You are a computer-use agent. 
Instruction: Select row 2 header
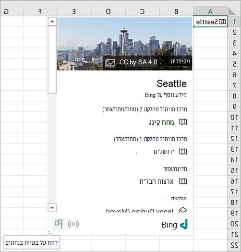(234, 32)
